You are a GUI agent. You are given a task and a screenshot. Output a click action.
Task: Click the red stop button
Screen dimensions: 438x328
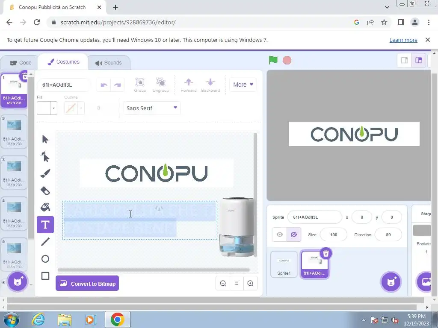[x=287, y=60]
